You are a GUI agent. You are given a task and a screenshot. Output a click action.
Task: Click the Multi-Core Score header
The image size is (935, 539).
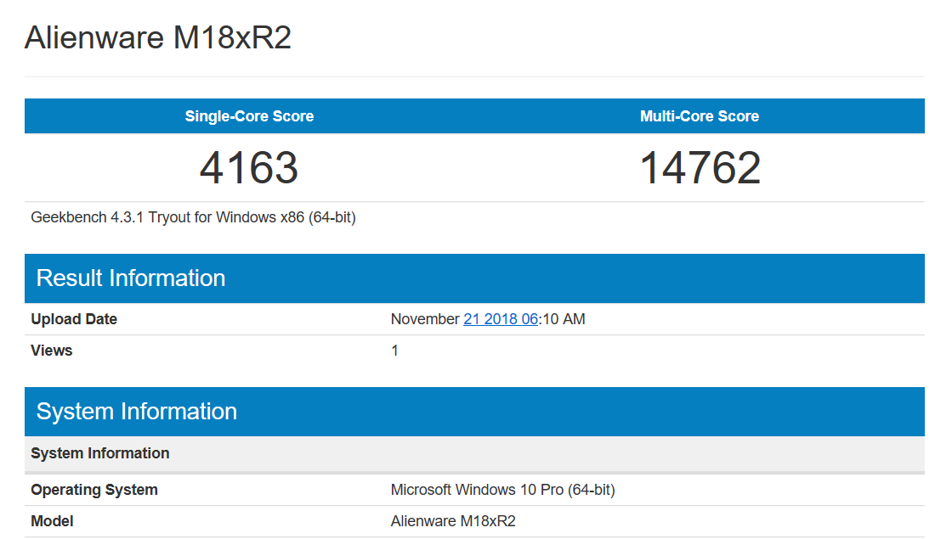pyautogui.click(x=700, y=116)
